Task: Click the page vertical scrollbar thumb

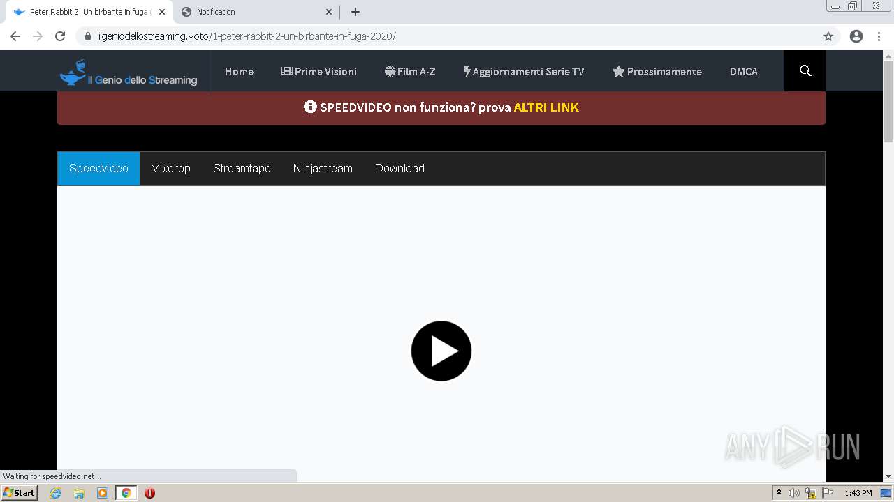Action: [x=888, y=101]
